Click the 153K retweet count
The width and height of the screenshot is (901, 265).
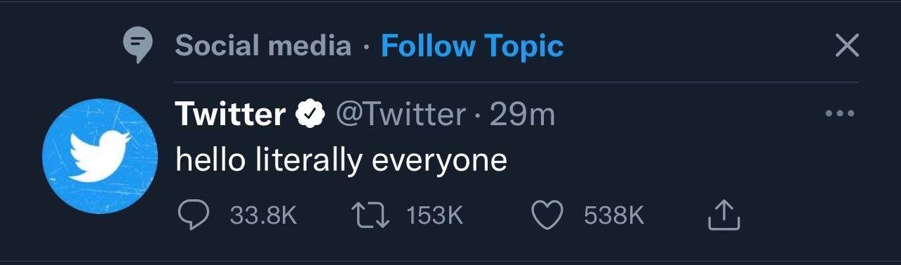[436, 216]
